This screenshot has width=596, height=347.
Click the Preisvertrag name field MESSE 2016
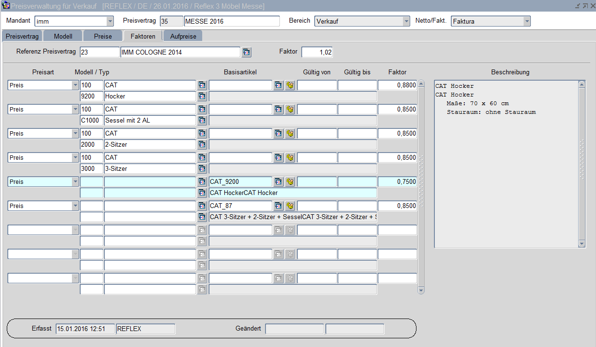pyautogui.click(x=232, y=21)
